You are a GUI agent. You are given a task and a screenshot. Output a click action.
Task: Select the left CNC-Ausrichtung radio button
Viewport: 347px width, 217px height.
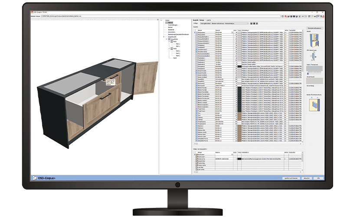pyautogui.click(x=311, y=56)
